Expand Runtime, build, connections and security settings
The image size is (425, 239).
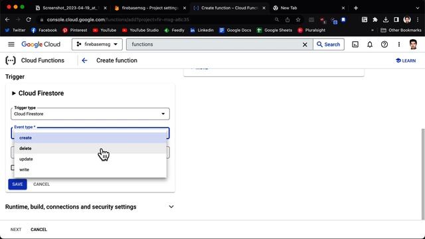pos(90,206)
